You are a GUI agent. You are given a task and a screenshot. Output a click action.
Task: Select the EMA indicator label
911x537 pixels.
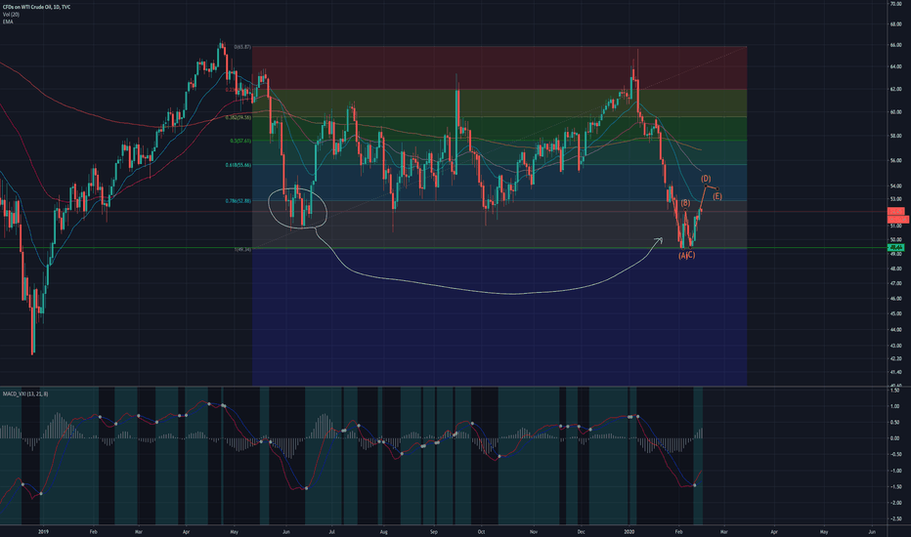click(x=8, y=21)
